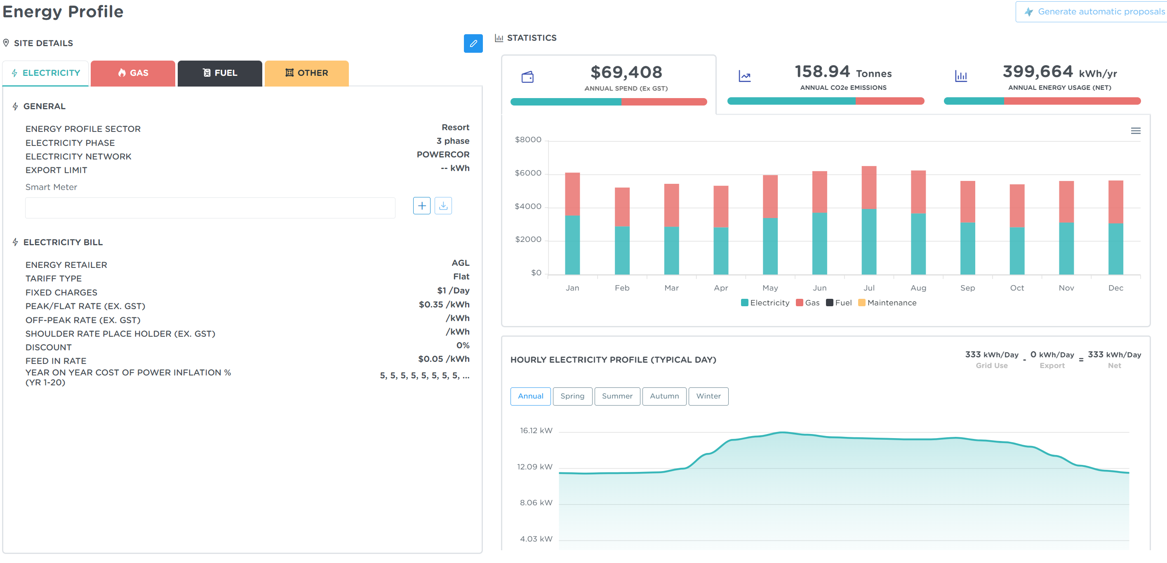Switch to the Gas tab
This screenshot has height=563, width=1167.
pyautogui.click(x=133, y=73)
